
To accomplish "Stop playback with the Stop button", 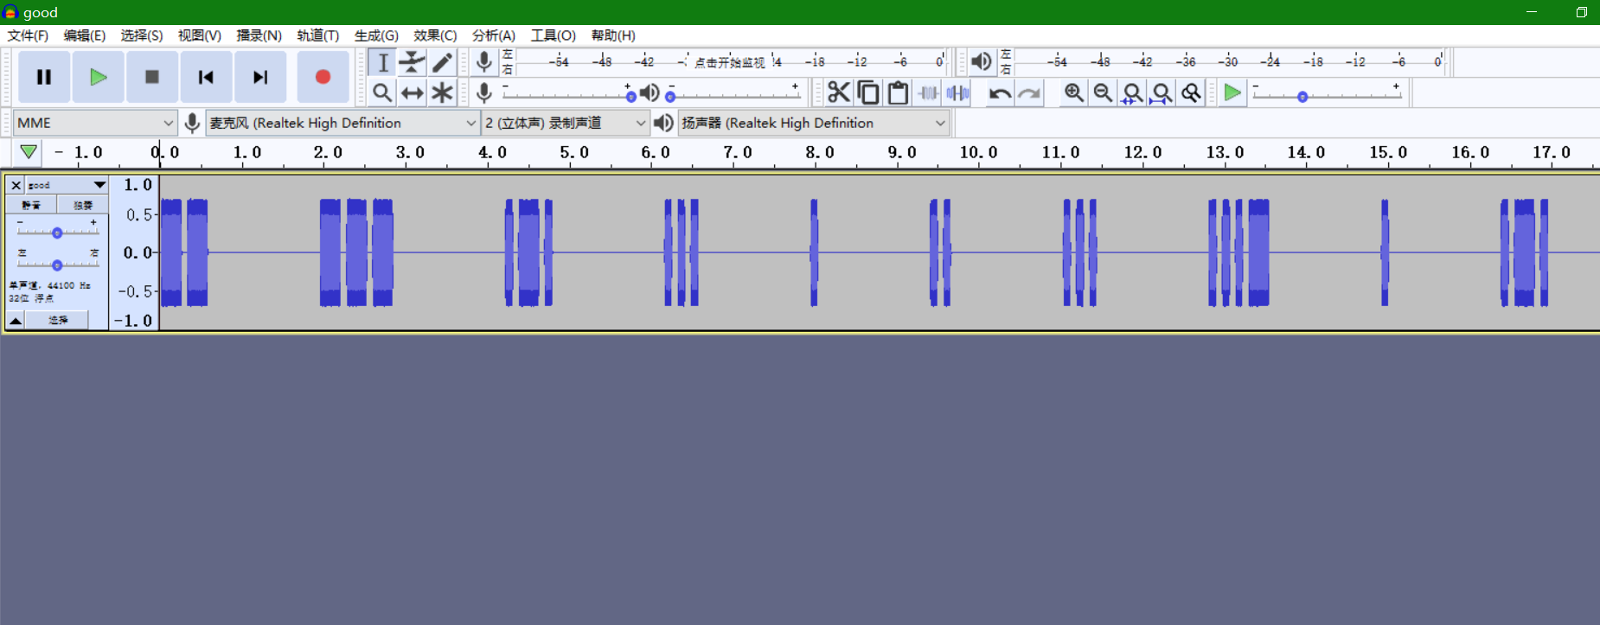I will tap(151, 77).
